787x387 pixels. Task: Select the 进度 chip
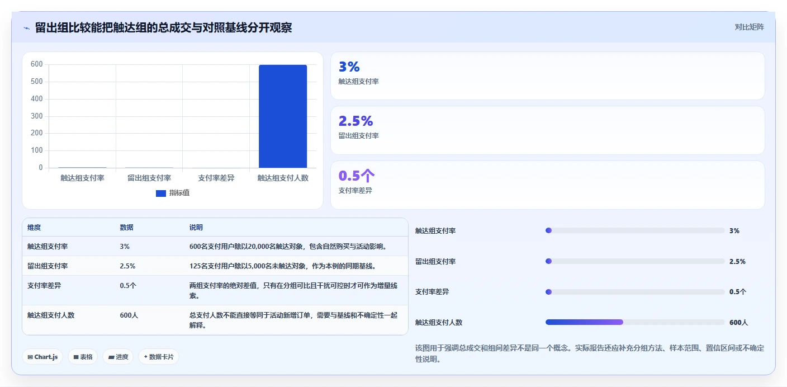pyautogui.click(x=118, y=357)
